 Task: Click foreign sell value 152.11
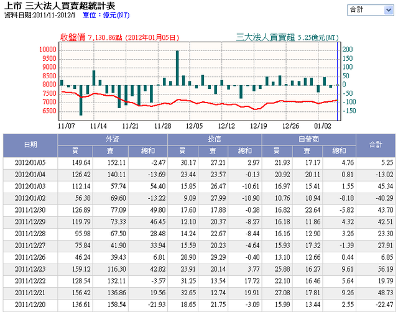[x=116, y=163]
